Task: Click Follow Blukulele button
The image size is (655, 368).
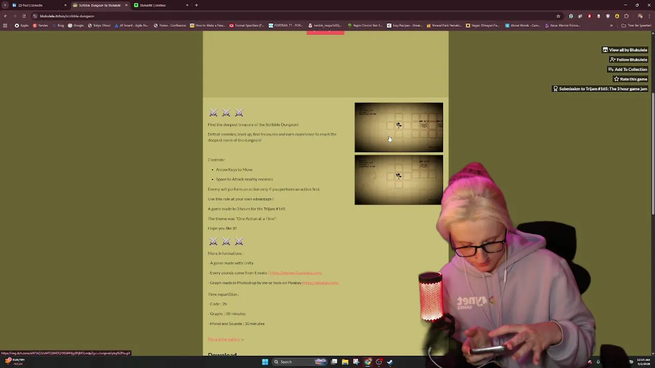Action: [628, 60]
